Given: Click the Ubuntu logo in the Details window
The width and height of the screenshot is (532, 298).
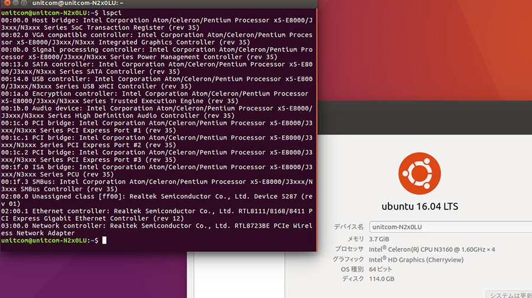Looking at the screenshot, I should [419, 173].
